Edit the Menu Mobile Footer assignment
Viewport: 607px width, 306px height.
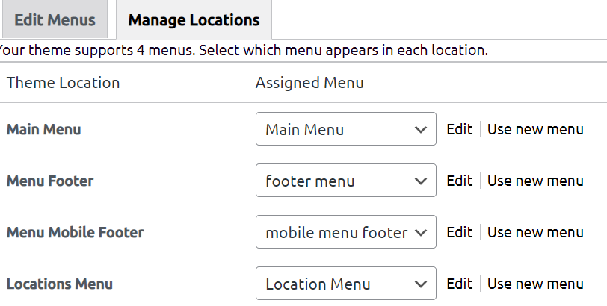point(459,232)
